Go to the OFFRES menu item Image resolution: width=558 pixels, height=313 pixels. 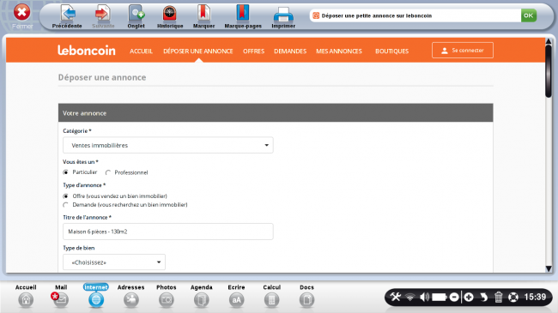[x=254, y=51]
